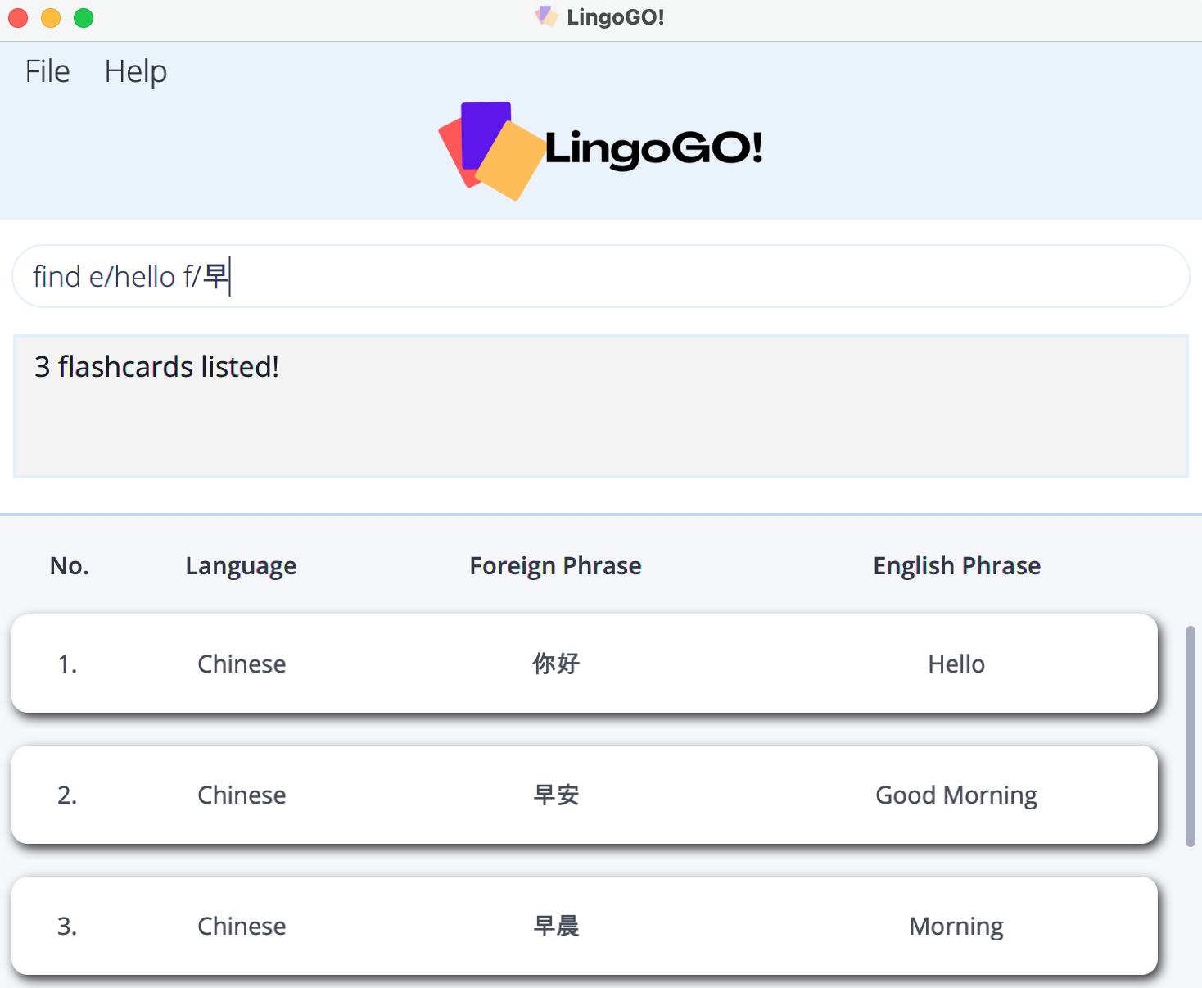Close the LingoGO! window
1202x988 pixels.
click(x=18, y=18)
